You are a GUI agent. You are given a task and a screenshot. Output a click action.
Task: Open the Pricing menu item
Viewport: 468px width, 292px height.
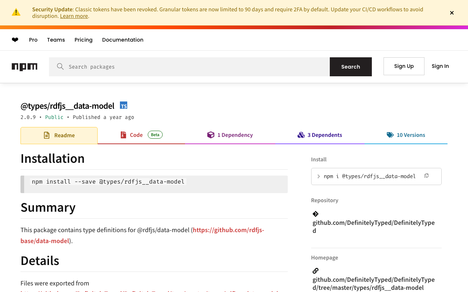click(83, 40)
